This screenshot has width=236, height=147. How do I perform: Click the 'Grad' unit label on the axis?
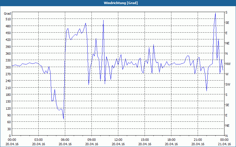coord(7,14)
